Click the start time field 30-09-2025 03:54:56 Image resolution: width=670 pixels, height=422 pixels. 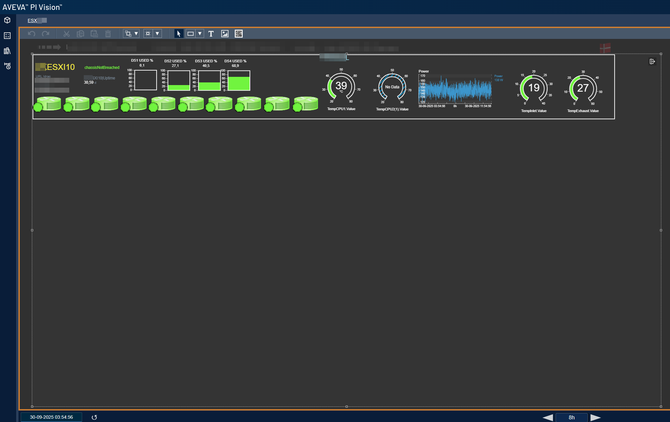pos(51,417)
